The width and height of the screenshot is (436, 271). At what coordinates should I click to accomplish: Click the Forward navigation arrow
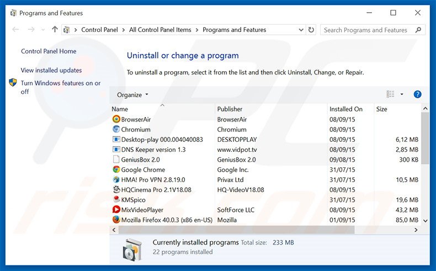pos(31,29)
